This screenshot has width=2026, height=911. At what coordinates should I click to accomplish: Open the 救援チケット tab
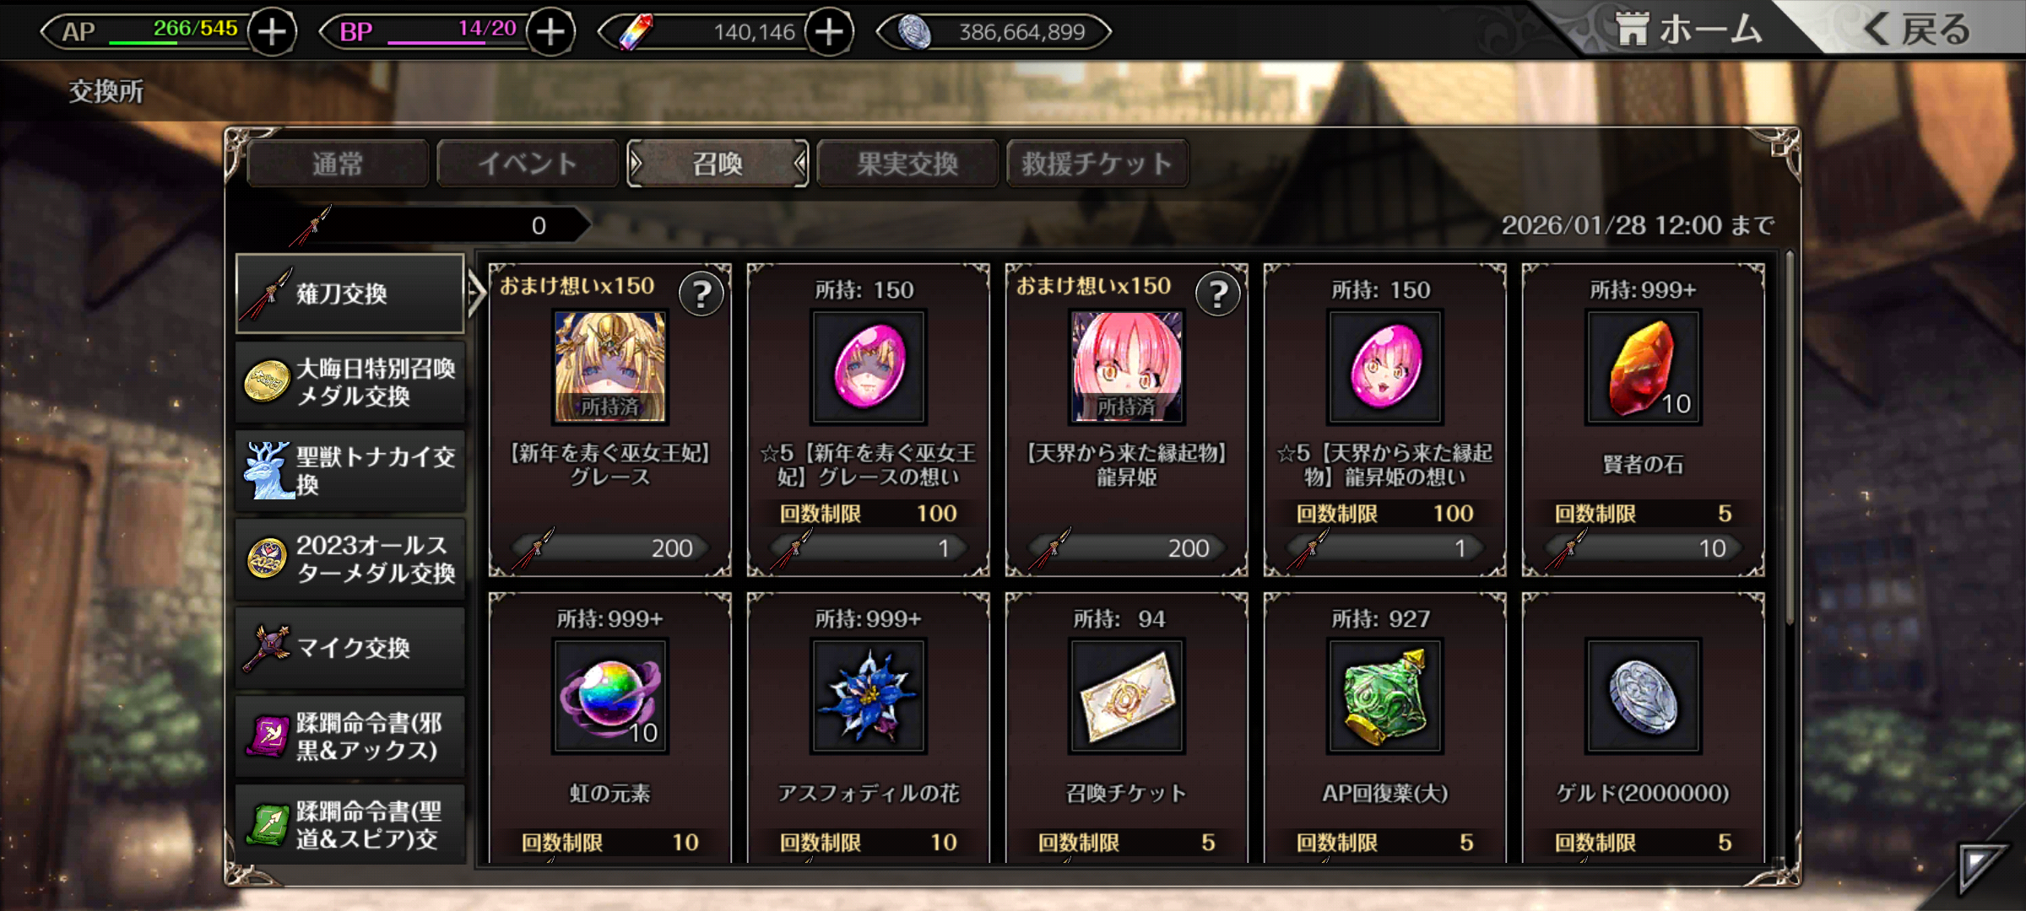pos(1097,163)
